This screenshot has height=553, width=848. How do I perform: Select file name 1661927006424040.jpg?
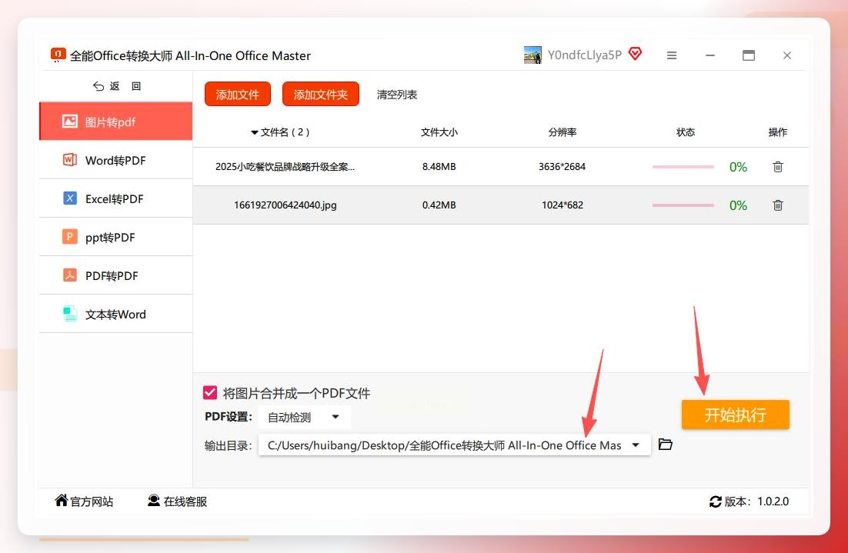(285, 205)
